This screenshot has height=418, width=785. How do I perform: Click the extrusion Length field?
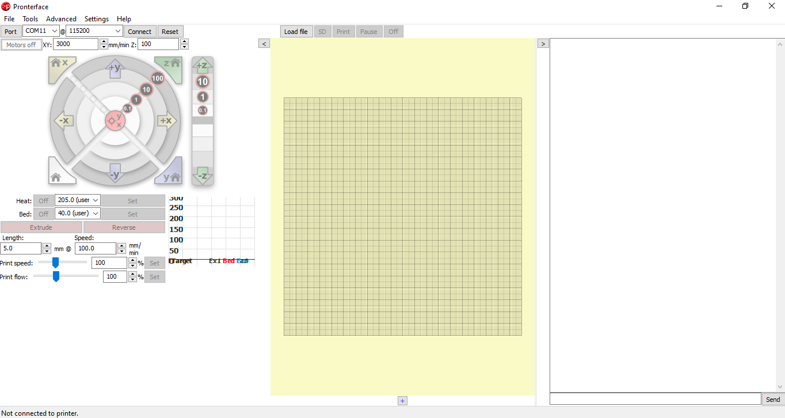[x=21, y=248]
